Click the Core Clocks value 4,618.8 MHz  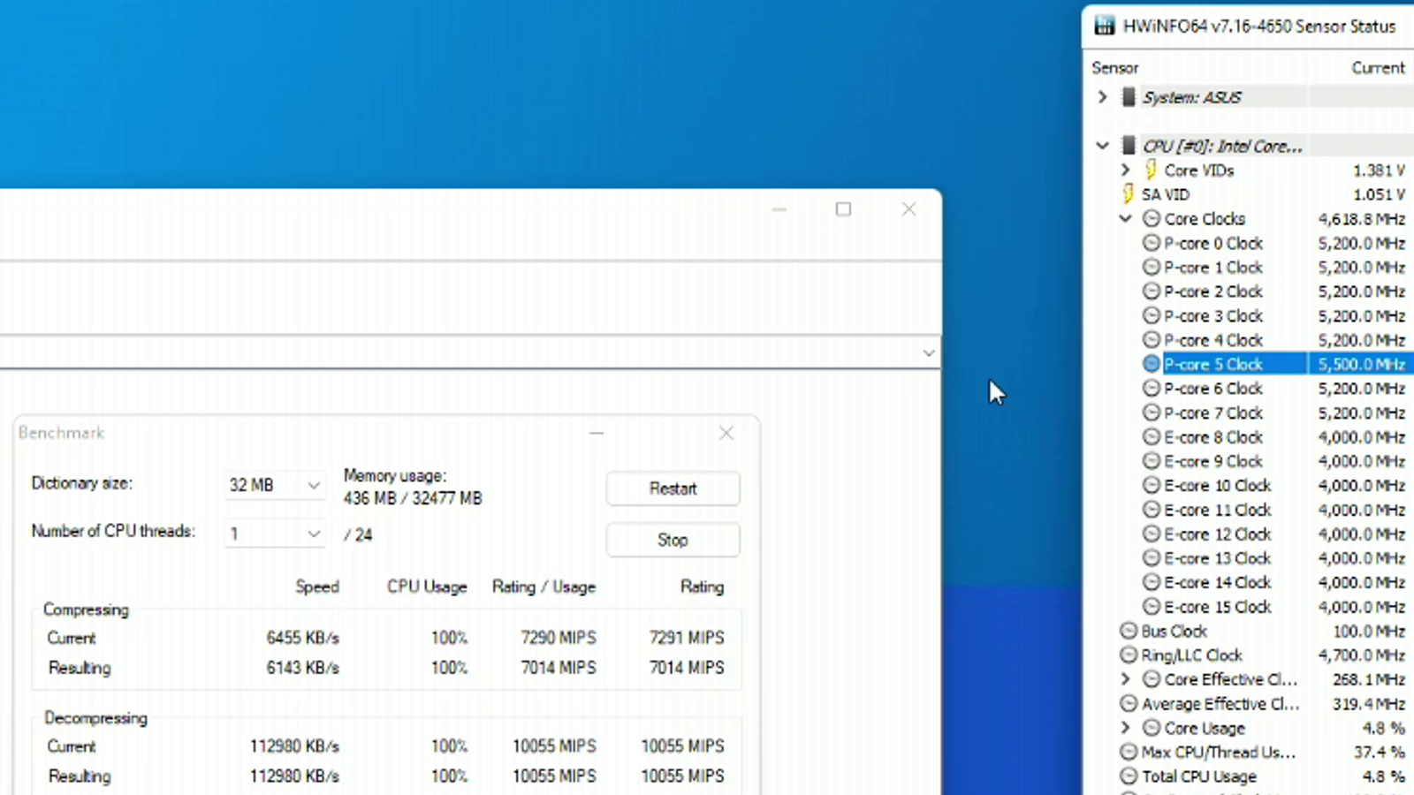[1362, 218]
